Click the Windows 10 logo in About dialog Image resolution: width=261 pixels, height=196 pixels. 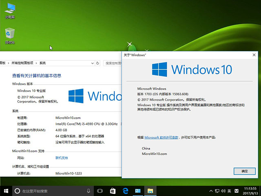(192, 69)
